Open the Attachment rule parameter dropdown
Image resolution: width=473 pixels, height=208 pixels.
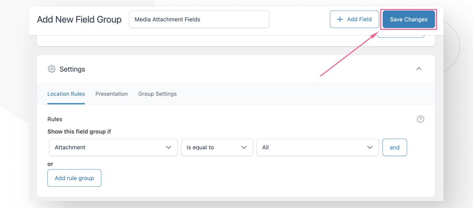(113, 147)
